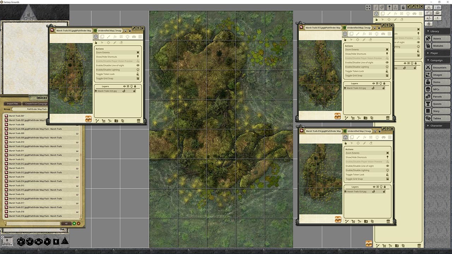Click the Create From Campaign button
Viewport: 452px width, 254px height.
(x=35, y=103)
